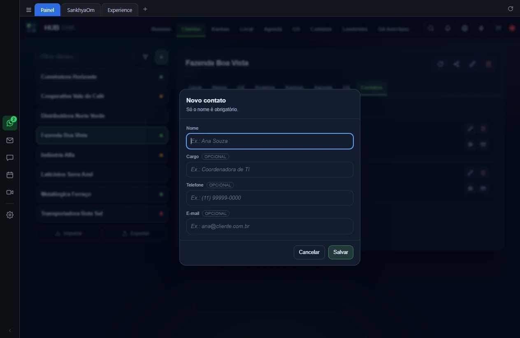Screen dimensions: 520x338
Task: Add a new tab with the plus icon
Action: click(145, 9)
